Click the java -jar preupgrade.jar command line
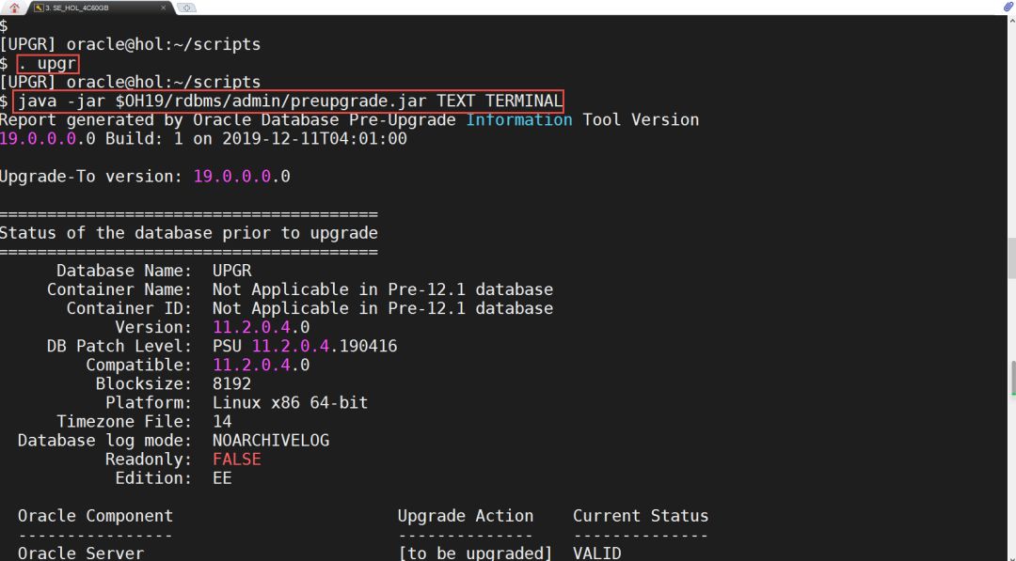The width and height of the screenshot is (1016, 561). click(x=289, y=101)
